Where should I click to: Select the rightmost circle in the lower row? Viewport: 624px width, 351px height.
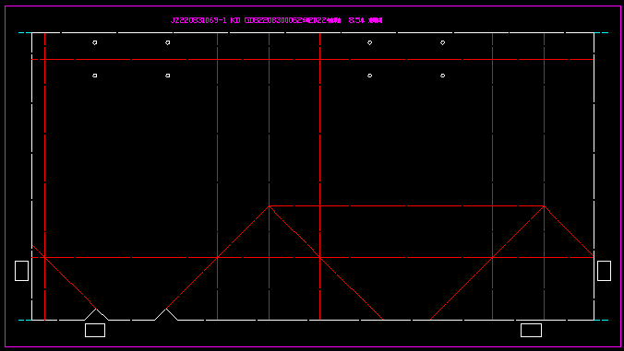(x=442, y=76)
